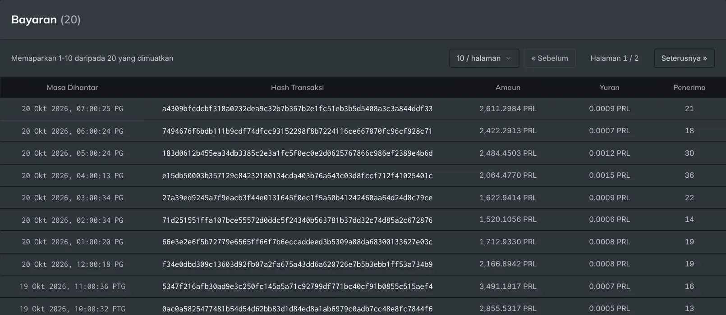Click the amount 2,484.4503 PRL

click(x=508, y=153)
